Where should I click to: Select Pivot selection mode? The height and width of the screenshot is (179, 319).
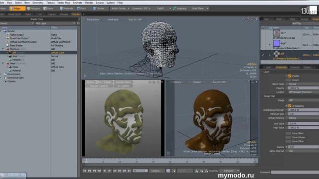[x=81, y=8]
